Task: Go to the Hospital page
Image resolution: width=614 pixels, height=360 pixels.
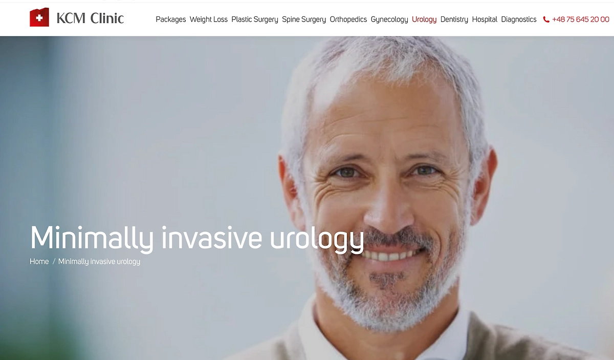Action: [x=485, y=19]
